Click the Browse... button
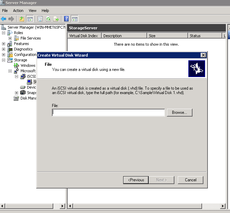 (x=179, y=112)
